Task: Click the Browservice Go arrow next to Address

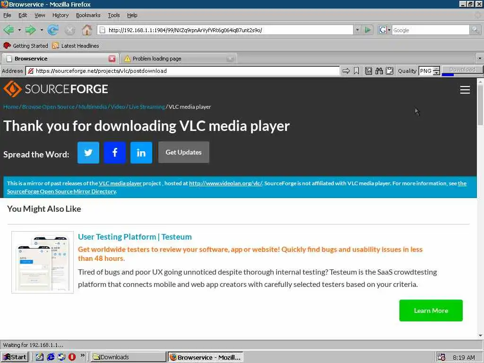Action: [346, 71]
